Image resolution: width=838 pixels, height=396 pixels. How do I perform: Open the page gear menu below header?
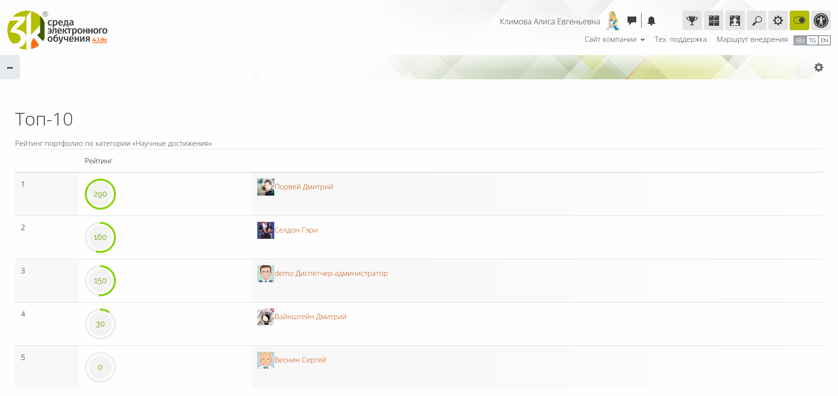(x=819, y=68)
